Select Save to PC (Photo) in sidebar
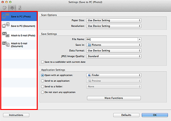The image size is (171, 121). (x=19, y=16)
